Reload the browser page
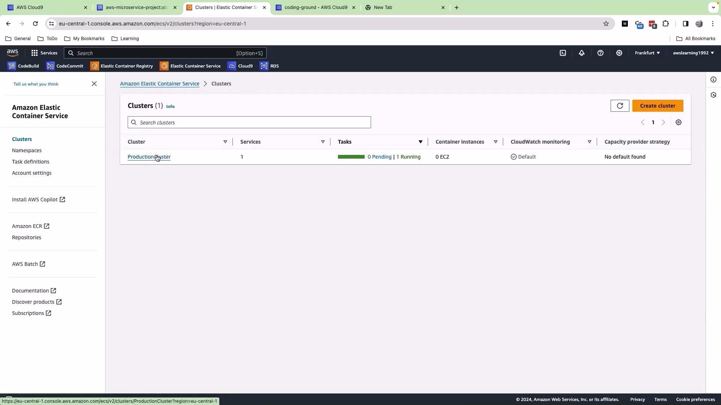 35,24
